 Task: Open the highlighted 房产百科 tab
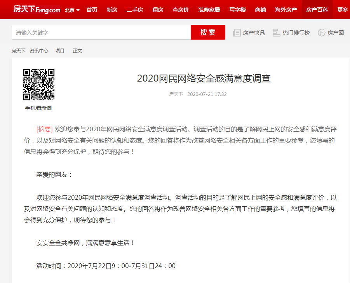(x=317, y=10)
